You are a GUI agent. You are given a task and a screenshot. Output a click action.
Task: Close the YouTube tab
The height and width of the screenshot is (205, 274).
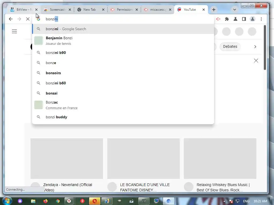204,10
